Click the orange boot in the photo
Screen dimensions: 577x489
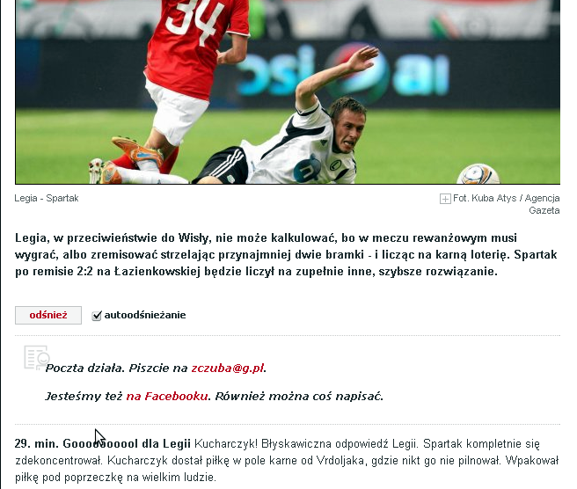tap(138, 150)
